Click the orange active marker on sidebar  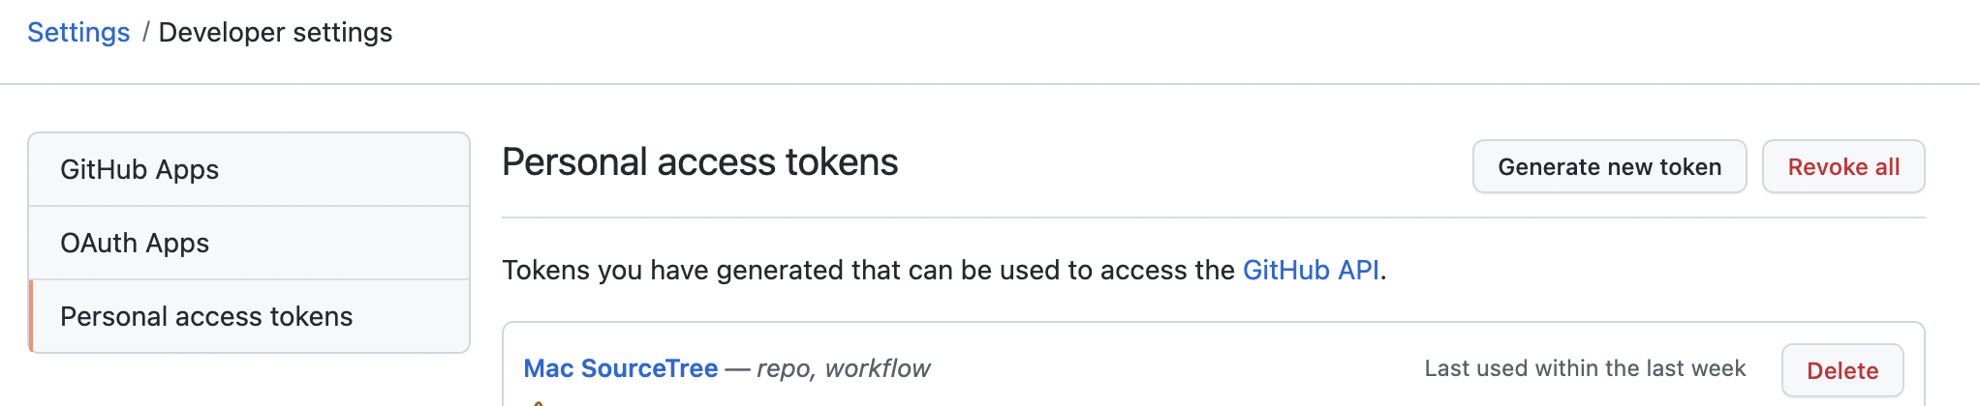(x=31, y=317)
